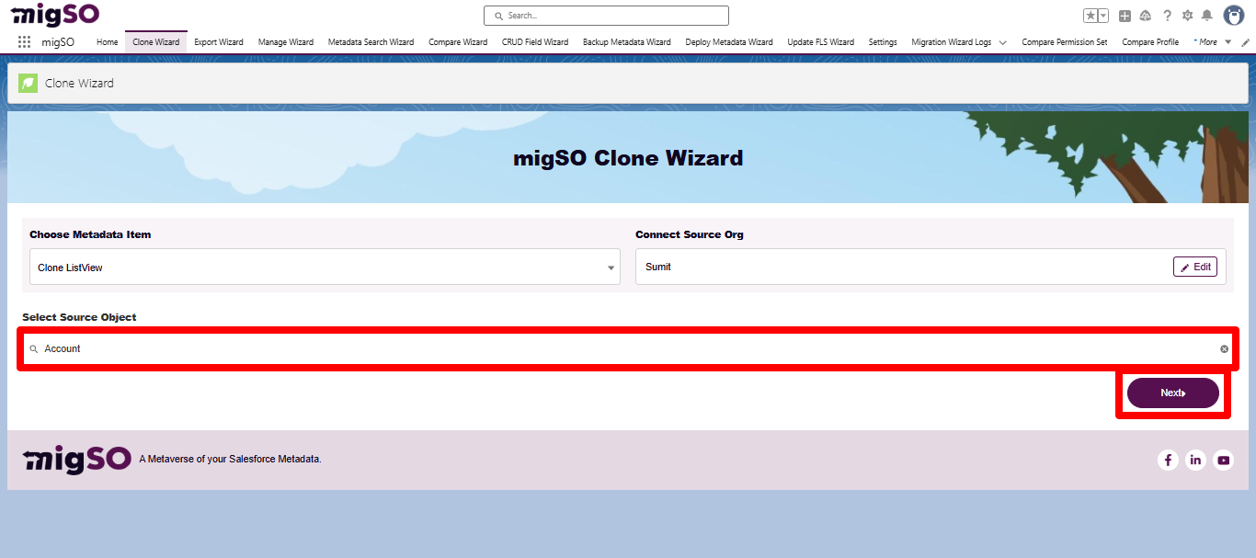
Task: Open the Facebook icon in the footer
Action: tap(1168, 460)
